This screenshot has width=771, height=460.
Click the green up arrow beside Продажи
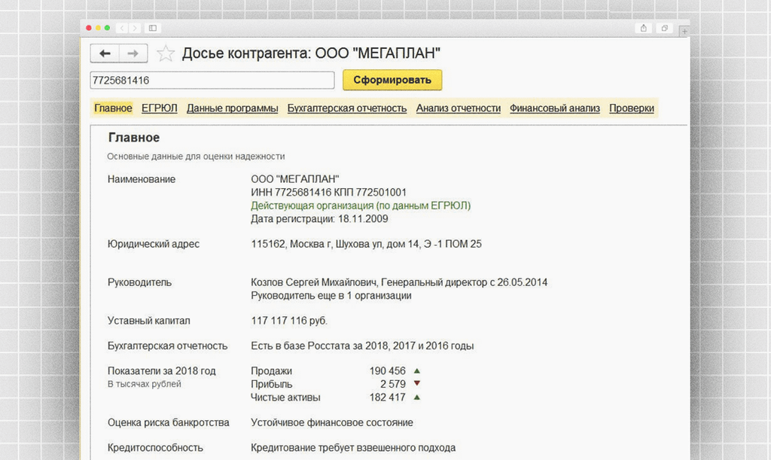417,370
